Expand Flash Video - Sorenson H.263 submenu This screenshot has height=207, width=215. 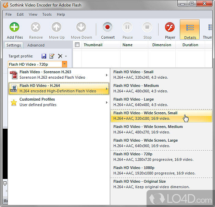pos(59,75)
